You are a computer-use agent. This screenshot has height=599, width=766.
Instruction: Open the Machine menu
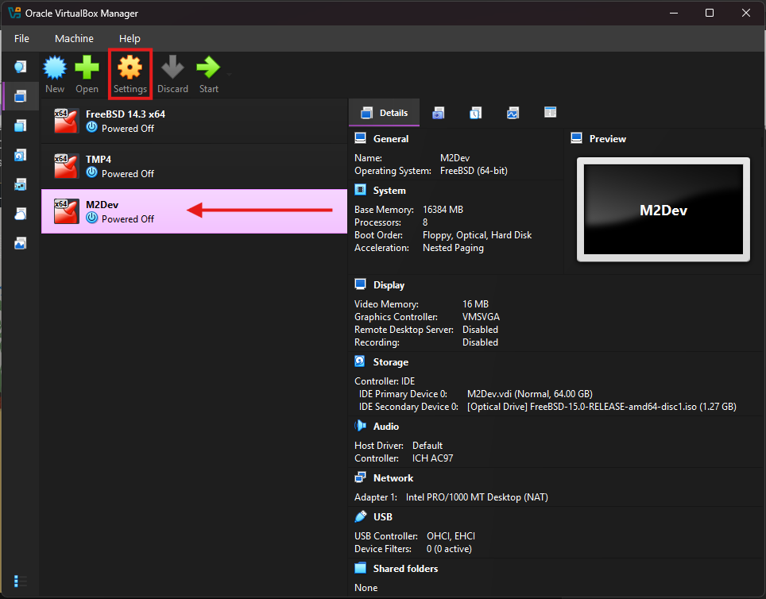pos(74,38)
